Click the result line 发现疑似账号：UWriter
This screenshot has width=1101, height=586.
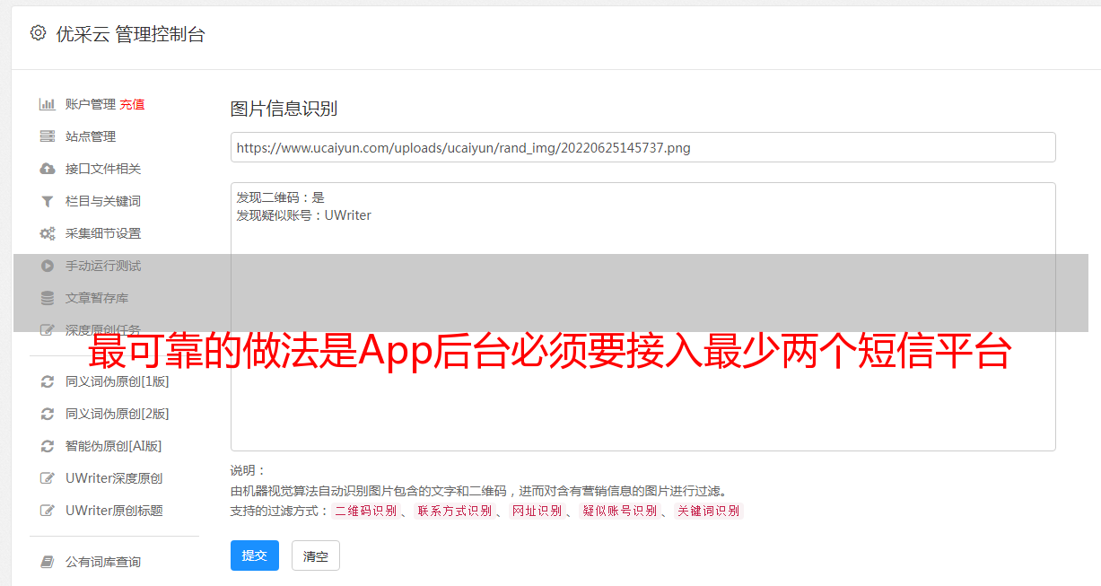click(x=303, y=215)
